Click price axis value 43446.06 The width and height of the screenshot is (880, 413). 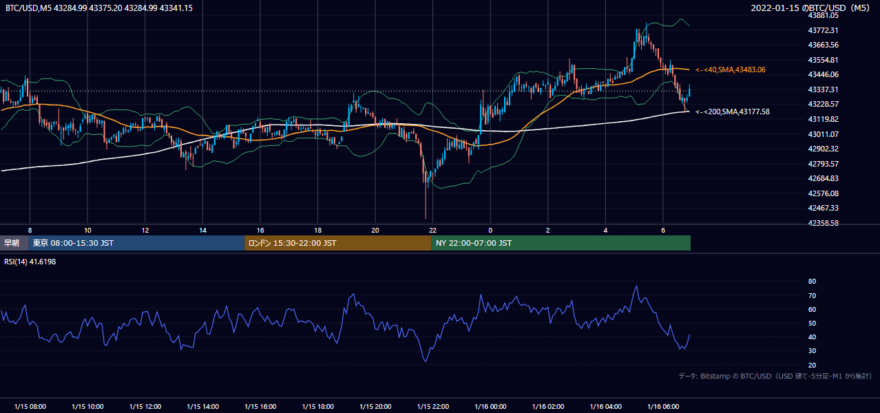pyautogui.click(x=823, y=74)
